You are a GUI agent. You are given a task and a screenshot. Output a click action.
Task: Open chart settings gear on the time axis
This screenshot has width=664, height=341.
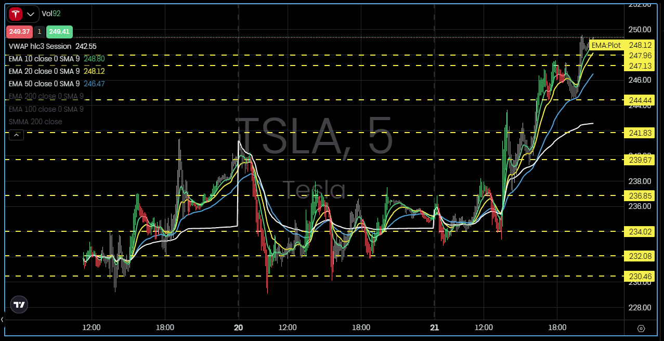click(641, 329)
